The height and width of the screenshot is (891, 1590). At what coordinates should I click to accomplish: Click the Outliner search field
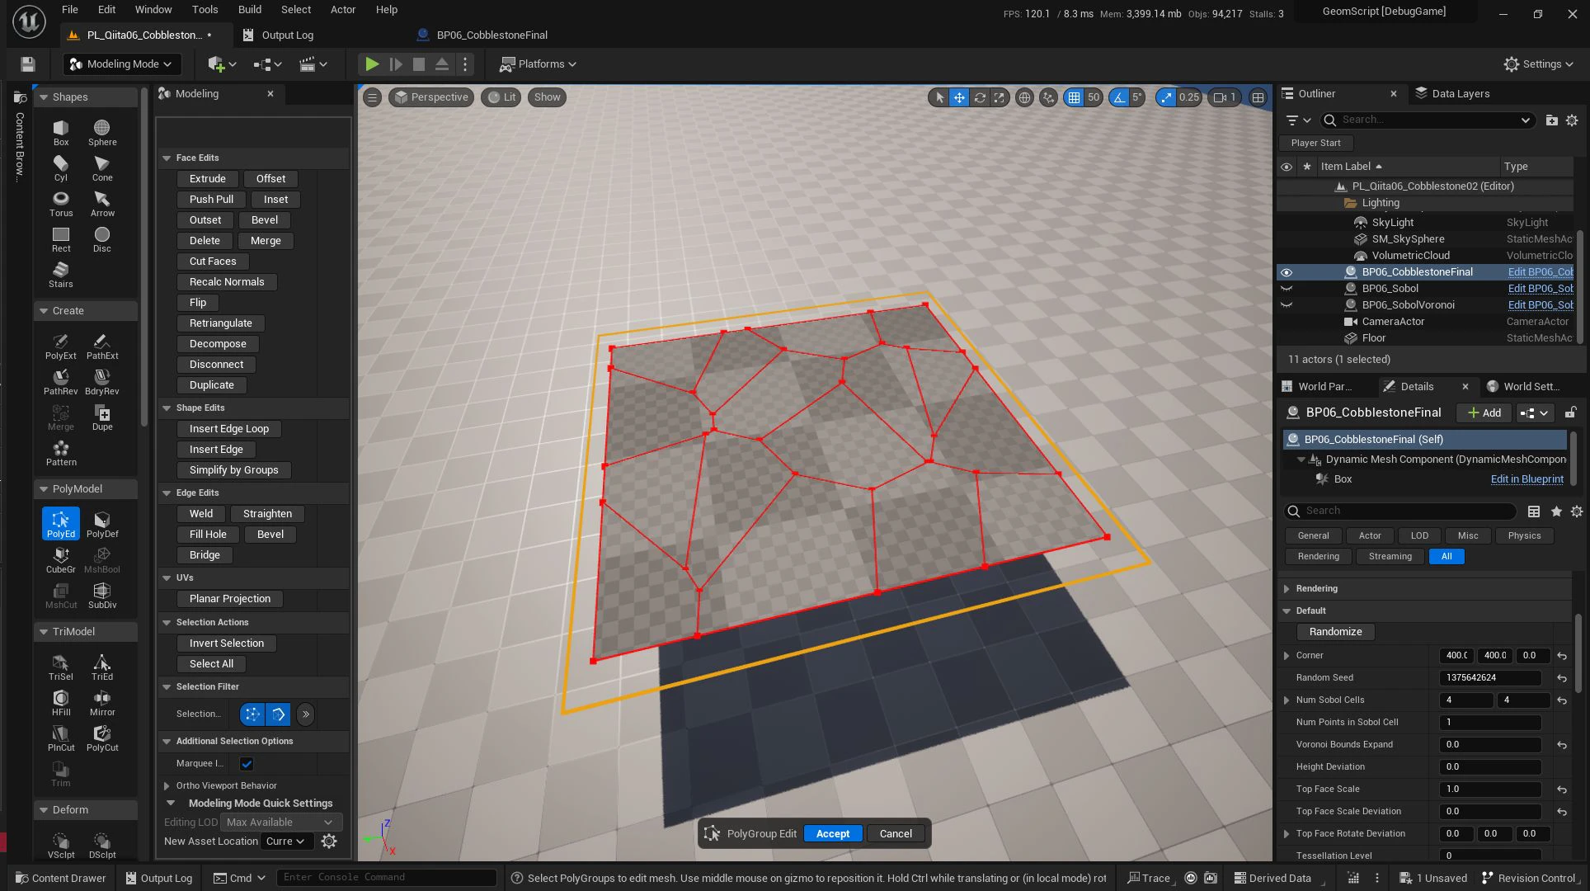click(1428, 120)
